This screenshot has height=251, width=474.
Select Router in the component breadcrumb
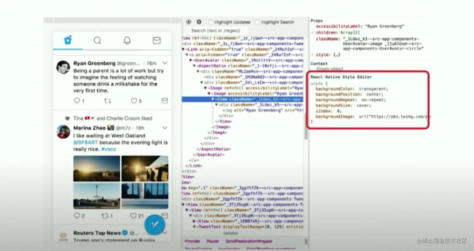tap(213, 241)
